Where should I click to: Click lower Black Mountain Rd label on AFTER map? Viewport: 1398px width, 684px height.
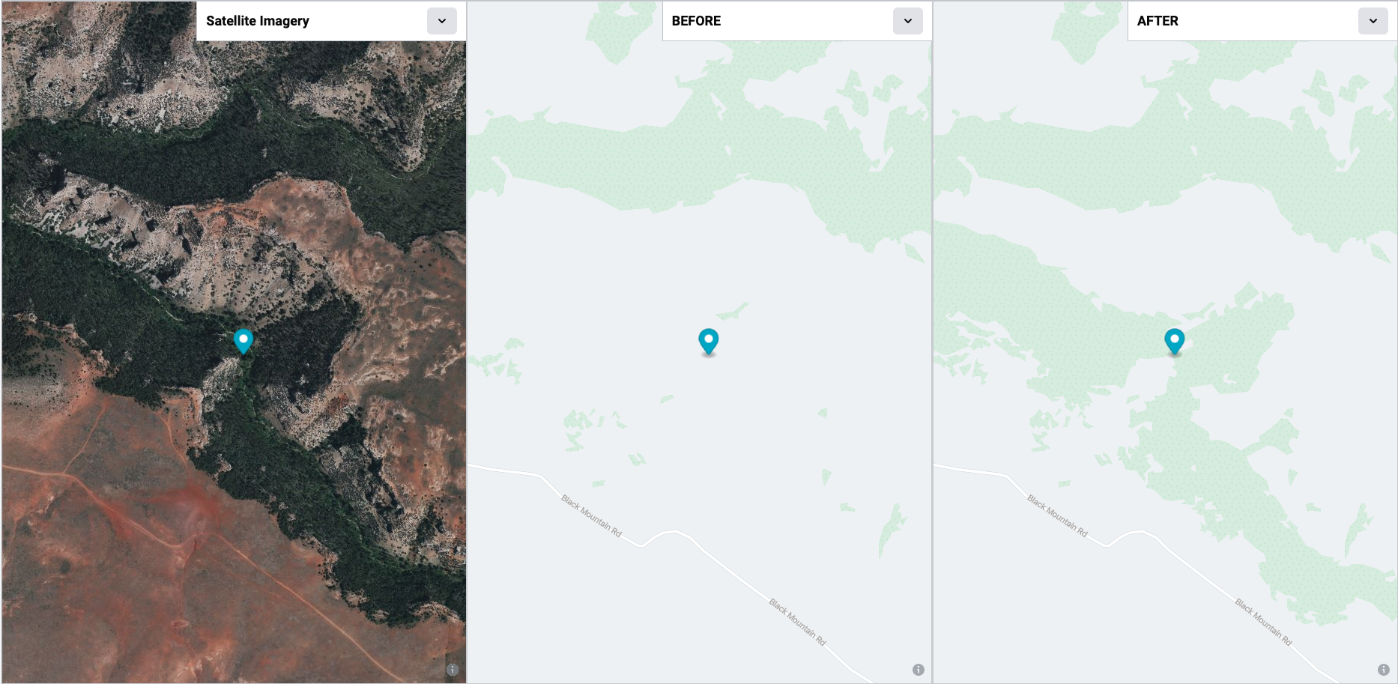pyautogui.click(x=1264, y=622)
